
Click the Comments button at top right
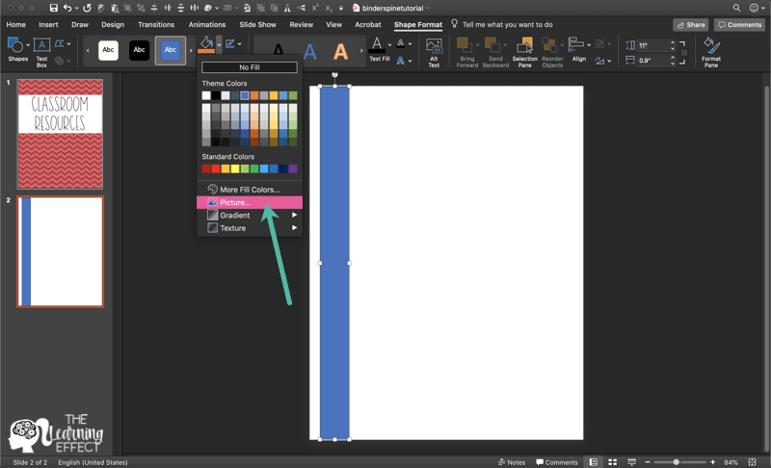(x=739, y=24)
